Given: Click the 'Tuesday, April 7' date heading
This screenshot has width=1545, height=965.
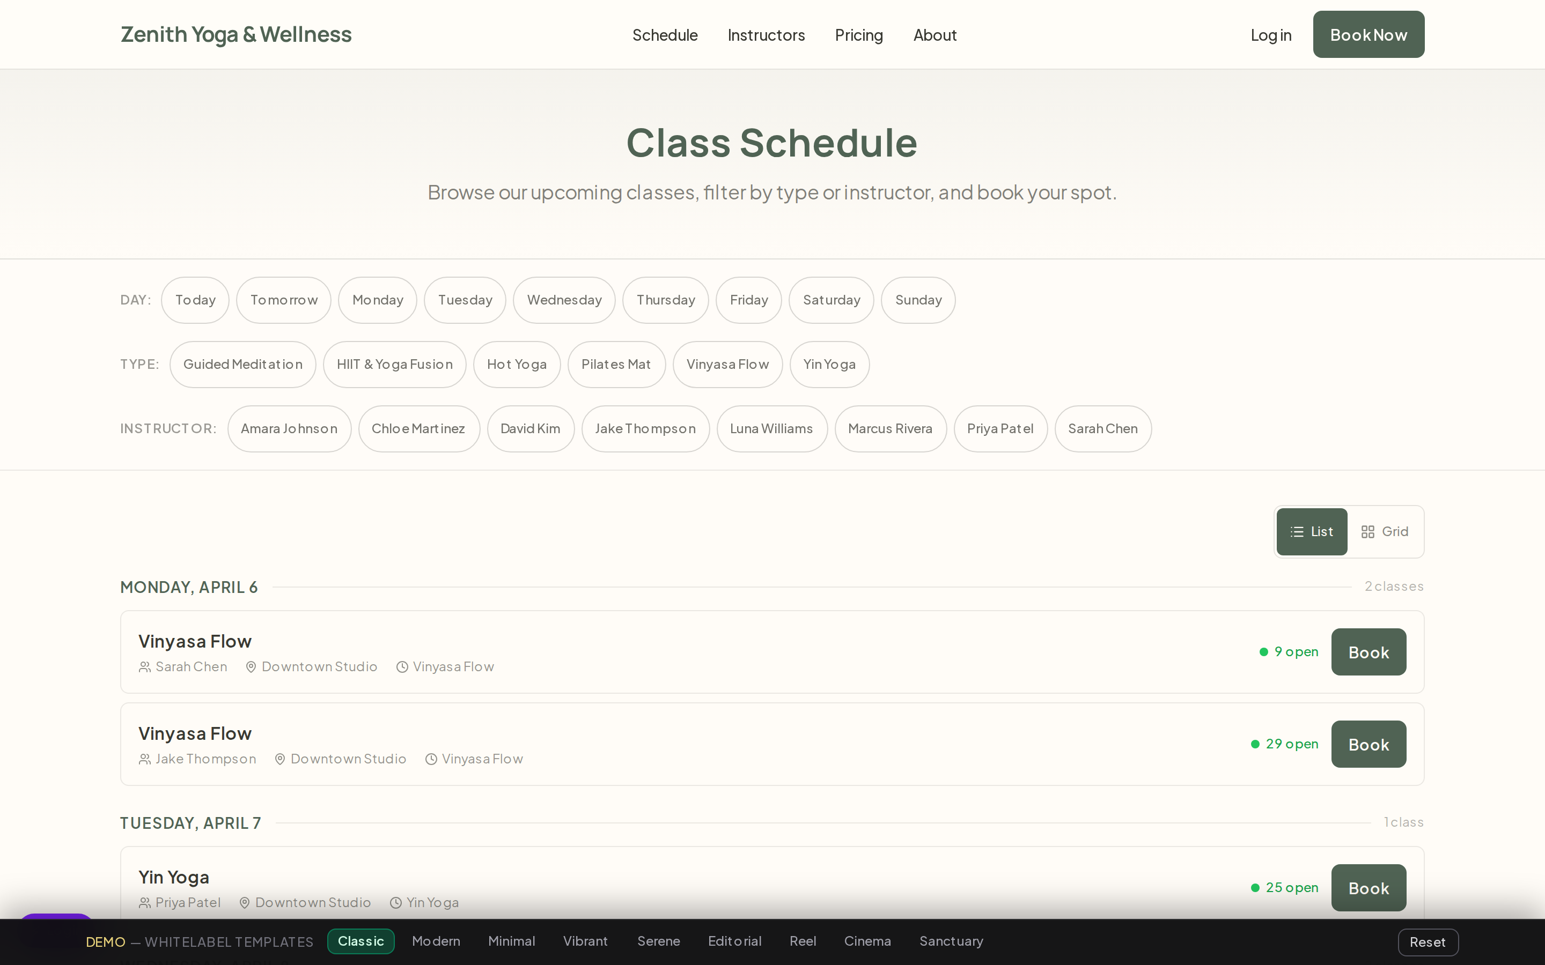Looking at the screenshot, I should 191,823.
